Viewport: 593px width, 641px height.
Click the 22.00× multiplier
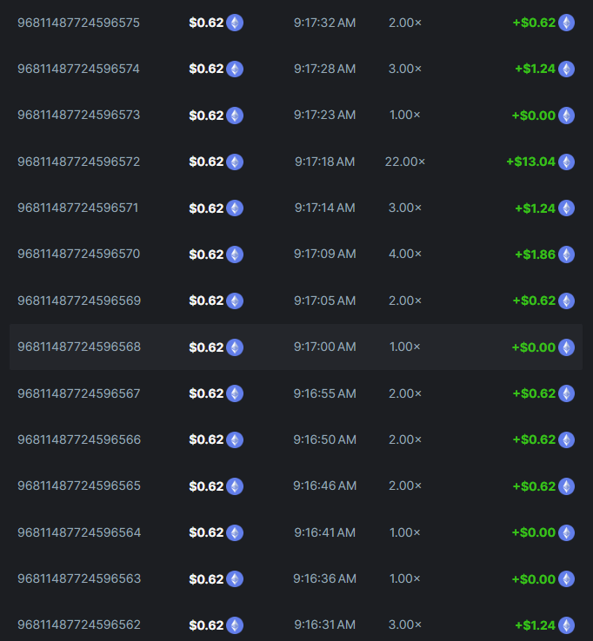coord(405,162)
